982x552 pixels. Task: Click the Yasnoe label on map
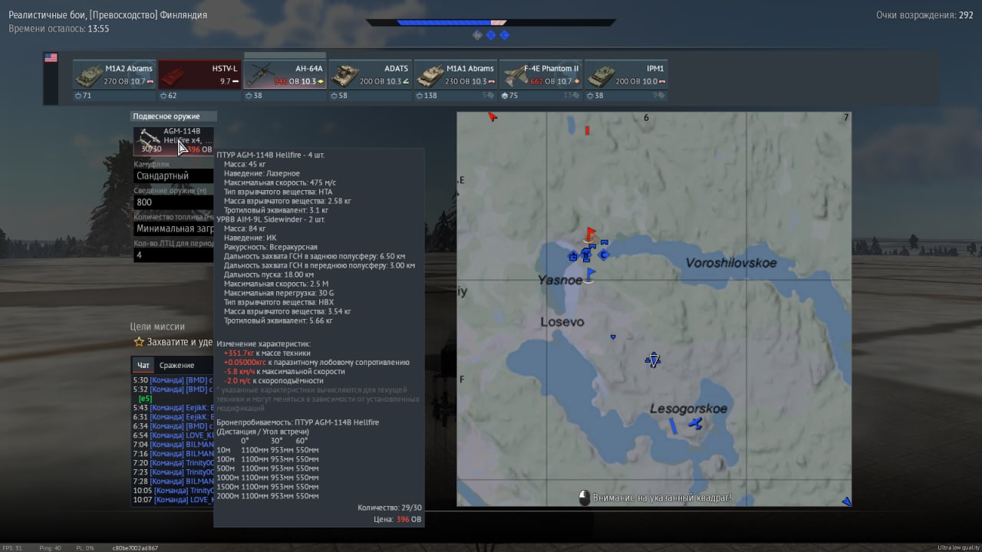click(x=560, y=280)
